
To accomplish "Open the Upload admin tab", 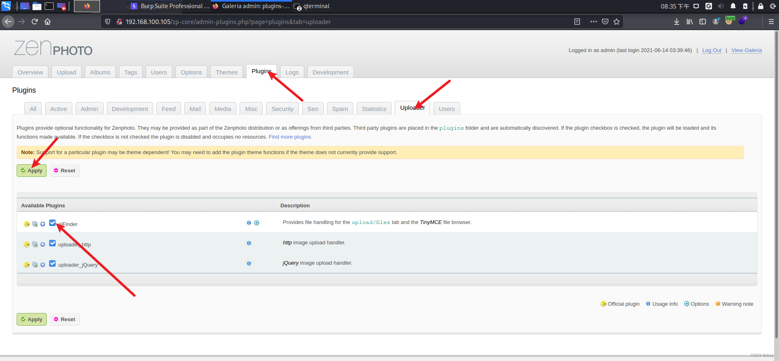I will pos(67,72).
